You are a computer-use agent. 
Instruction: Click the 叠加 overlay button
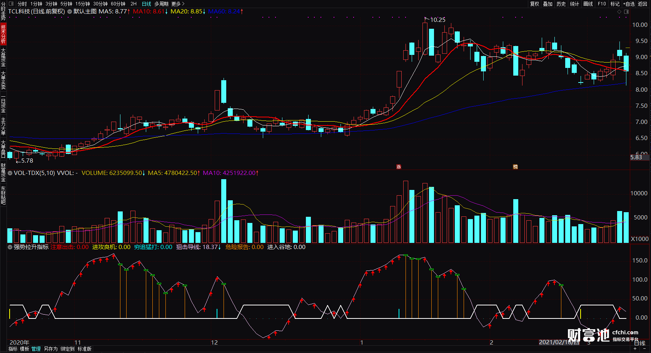tap(548, 4)
